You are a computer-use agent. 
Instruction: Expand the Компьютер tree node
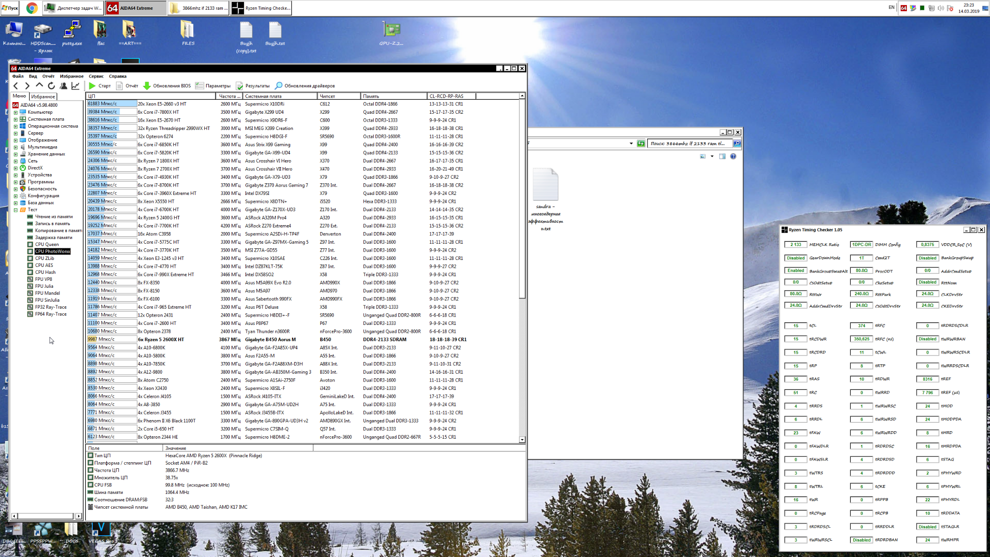(x=15, y=112)
